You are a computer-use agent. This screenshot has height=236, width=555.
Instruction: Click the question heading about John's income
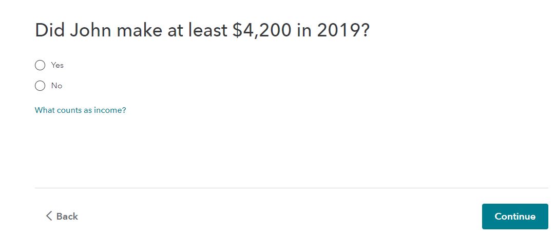pyautogui.click(x=202, y=30)
